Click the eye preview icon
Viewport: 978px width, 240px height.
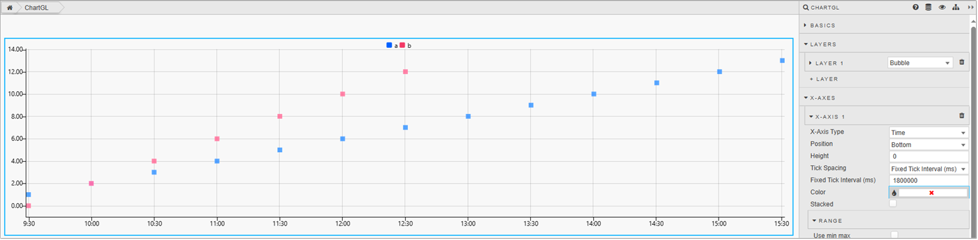click(942, 7)
